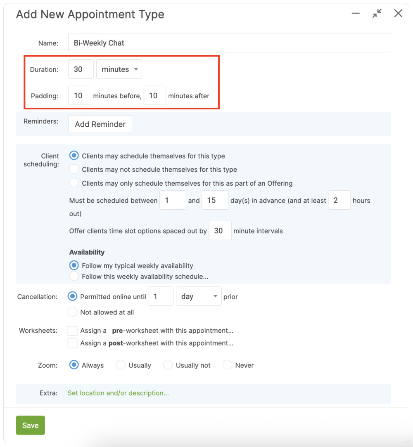Viewport: 413px width, 447px height.
Task: Click the Duration value field
Action: (x=81, y=69)
